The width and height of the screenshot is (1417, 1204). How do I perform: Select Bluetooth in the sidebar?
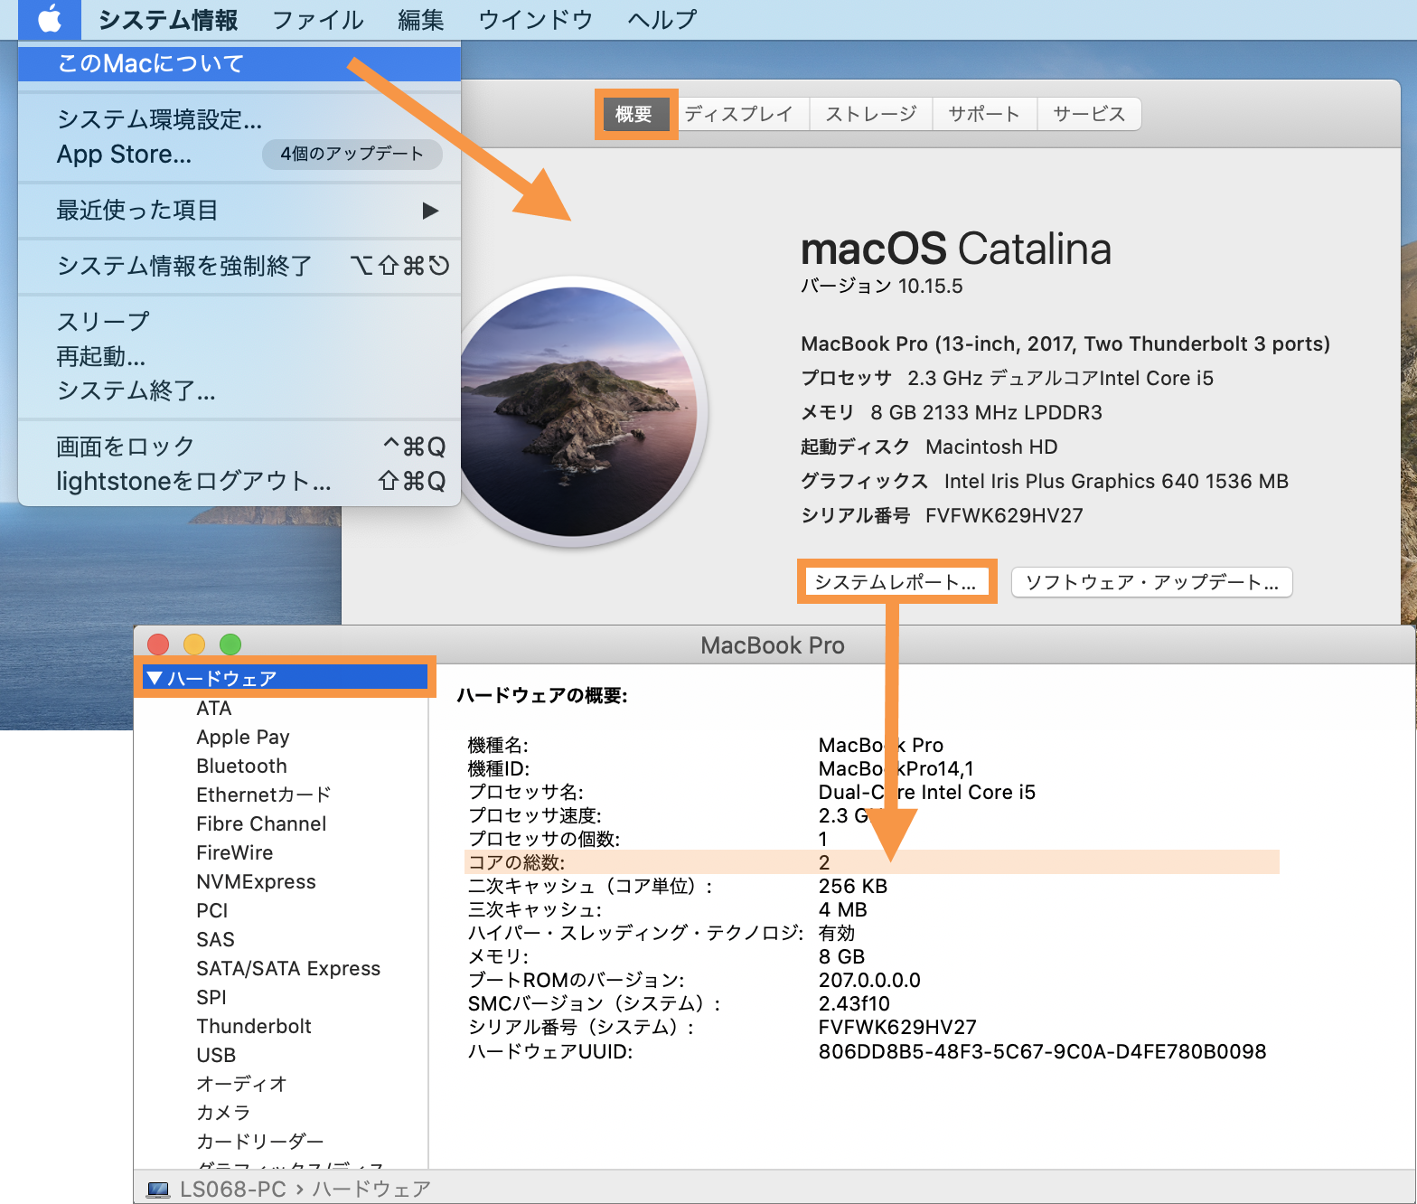coord(241,767)
